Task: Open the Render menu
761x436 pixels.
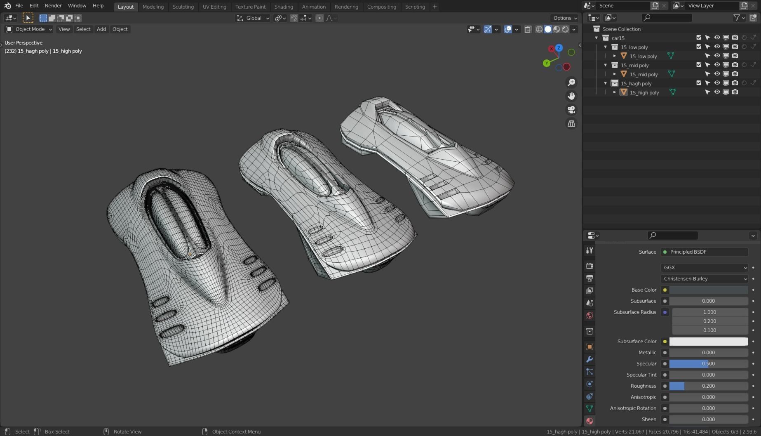Action: point(53,6)
